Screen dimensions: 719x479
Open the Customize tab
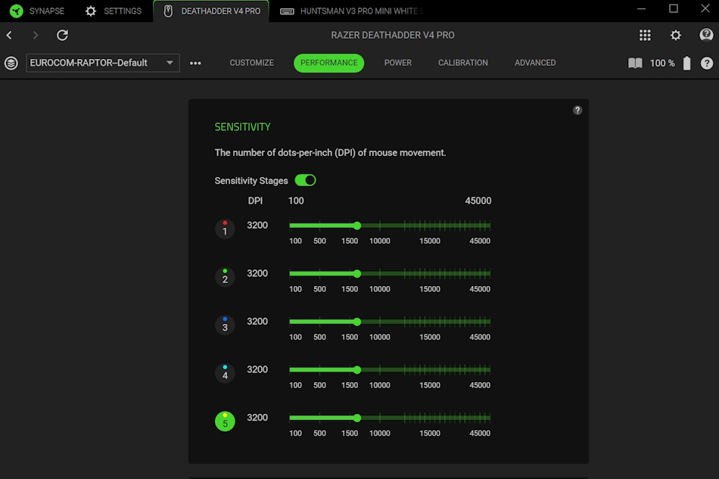click(251, 63)
